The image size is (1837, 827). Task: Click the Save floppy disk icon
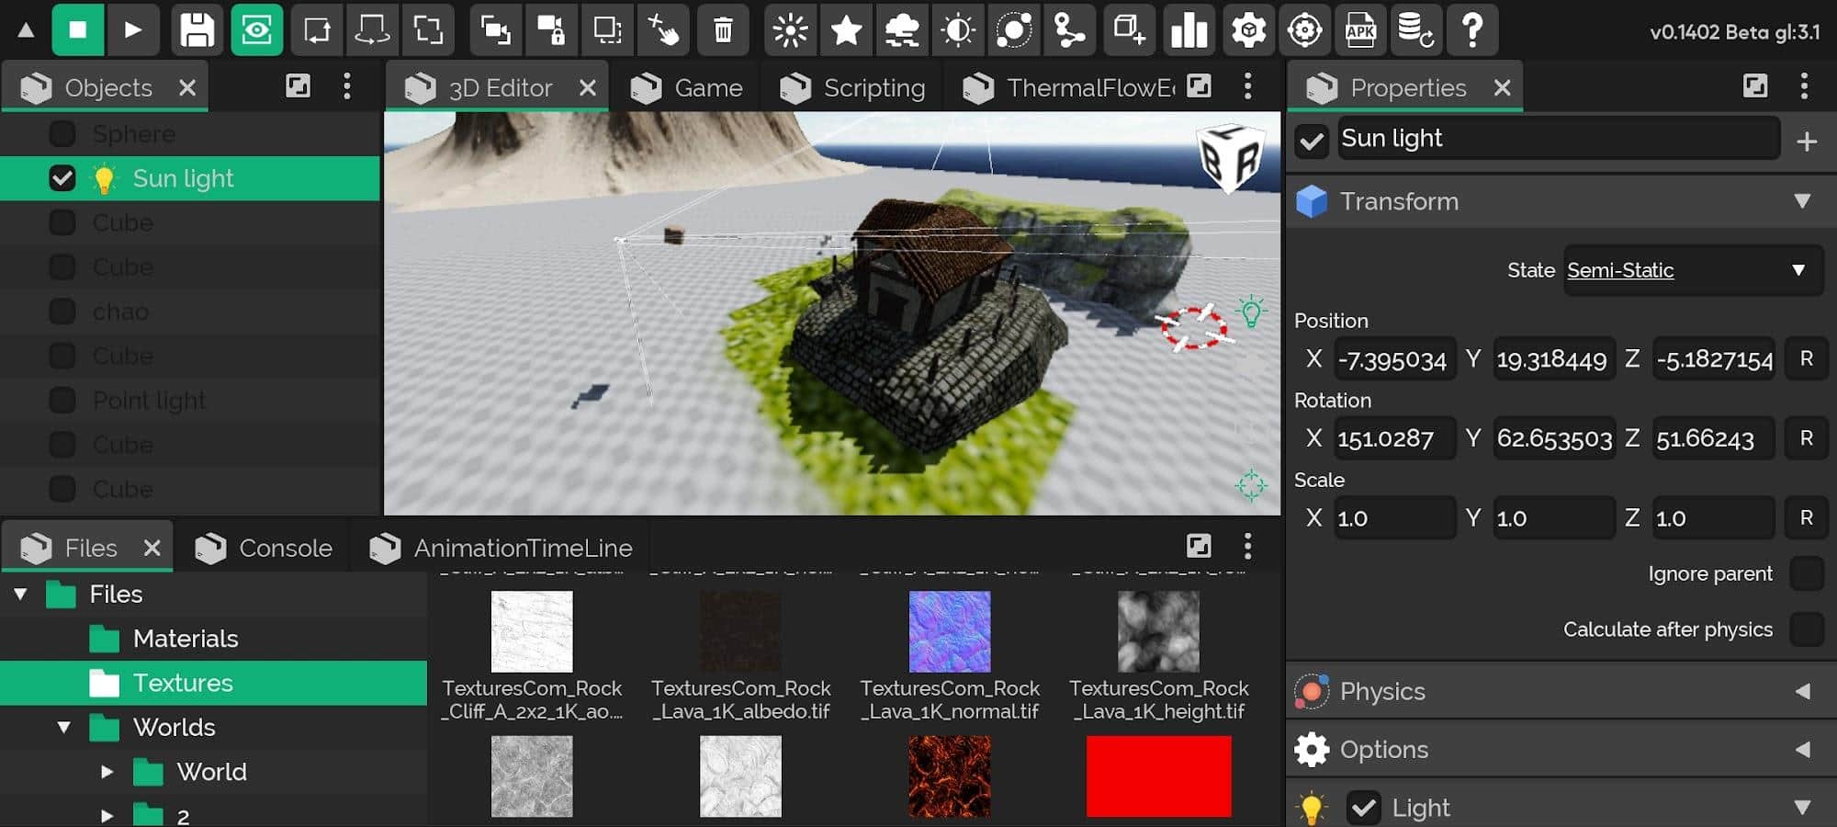[197, 30]
